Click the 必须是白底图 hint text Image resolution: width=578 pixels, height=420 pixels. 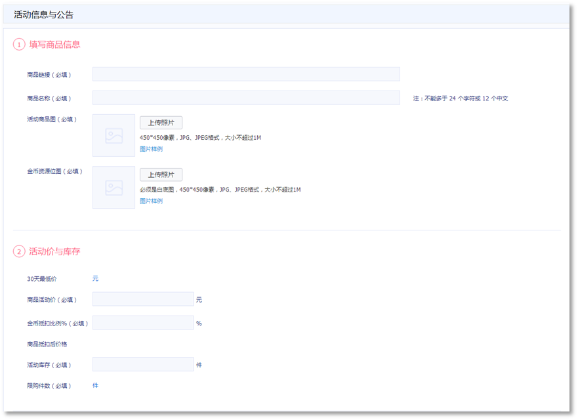[x=220, y=190]
